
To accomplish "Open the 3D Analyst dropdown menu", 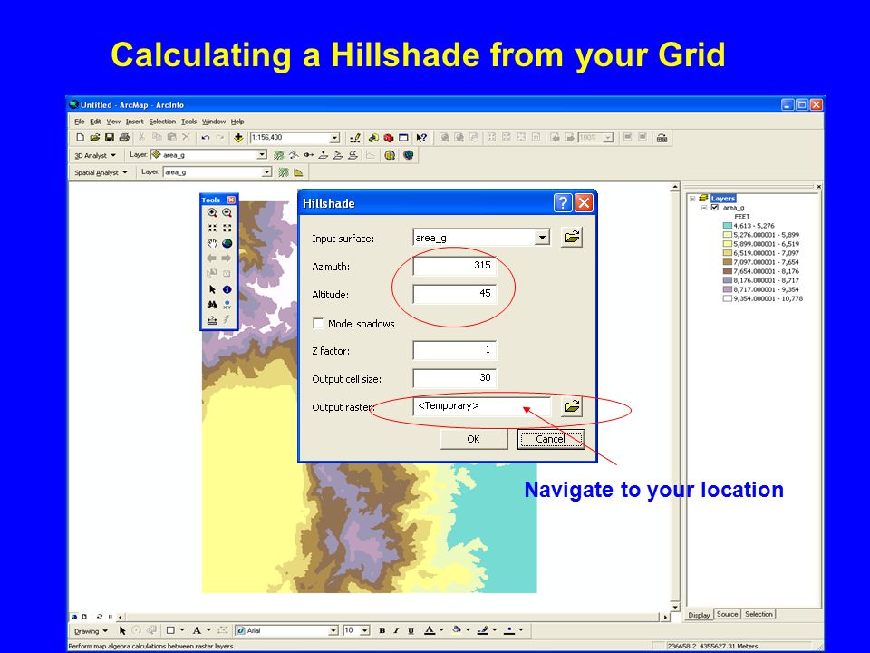I will tap(95, 155).
